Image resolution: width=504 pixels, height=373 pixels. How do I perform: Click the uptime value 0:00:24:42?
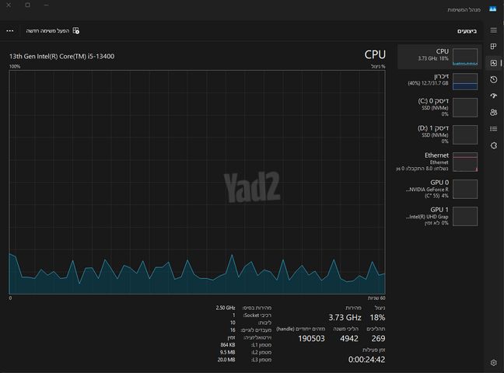(x=367, y=360)
